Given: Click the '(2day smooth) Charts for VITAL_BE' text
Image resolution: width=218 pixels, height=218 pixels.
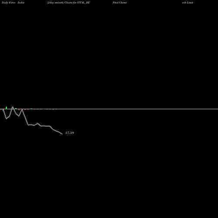Looking at the screenshot, I should [68, 3].
